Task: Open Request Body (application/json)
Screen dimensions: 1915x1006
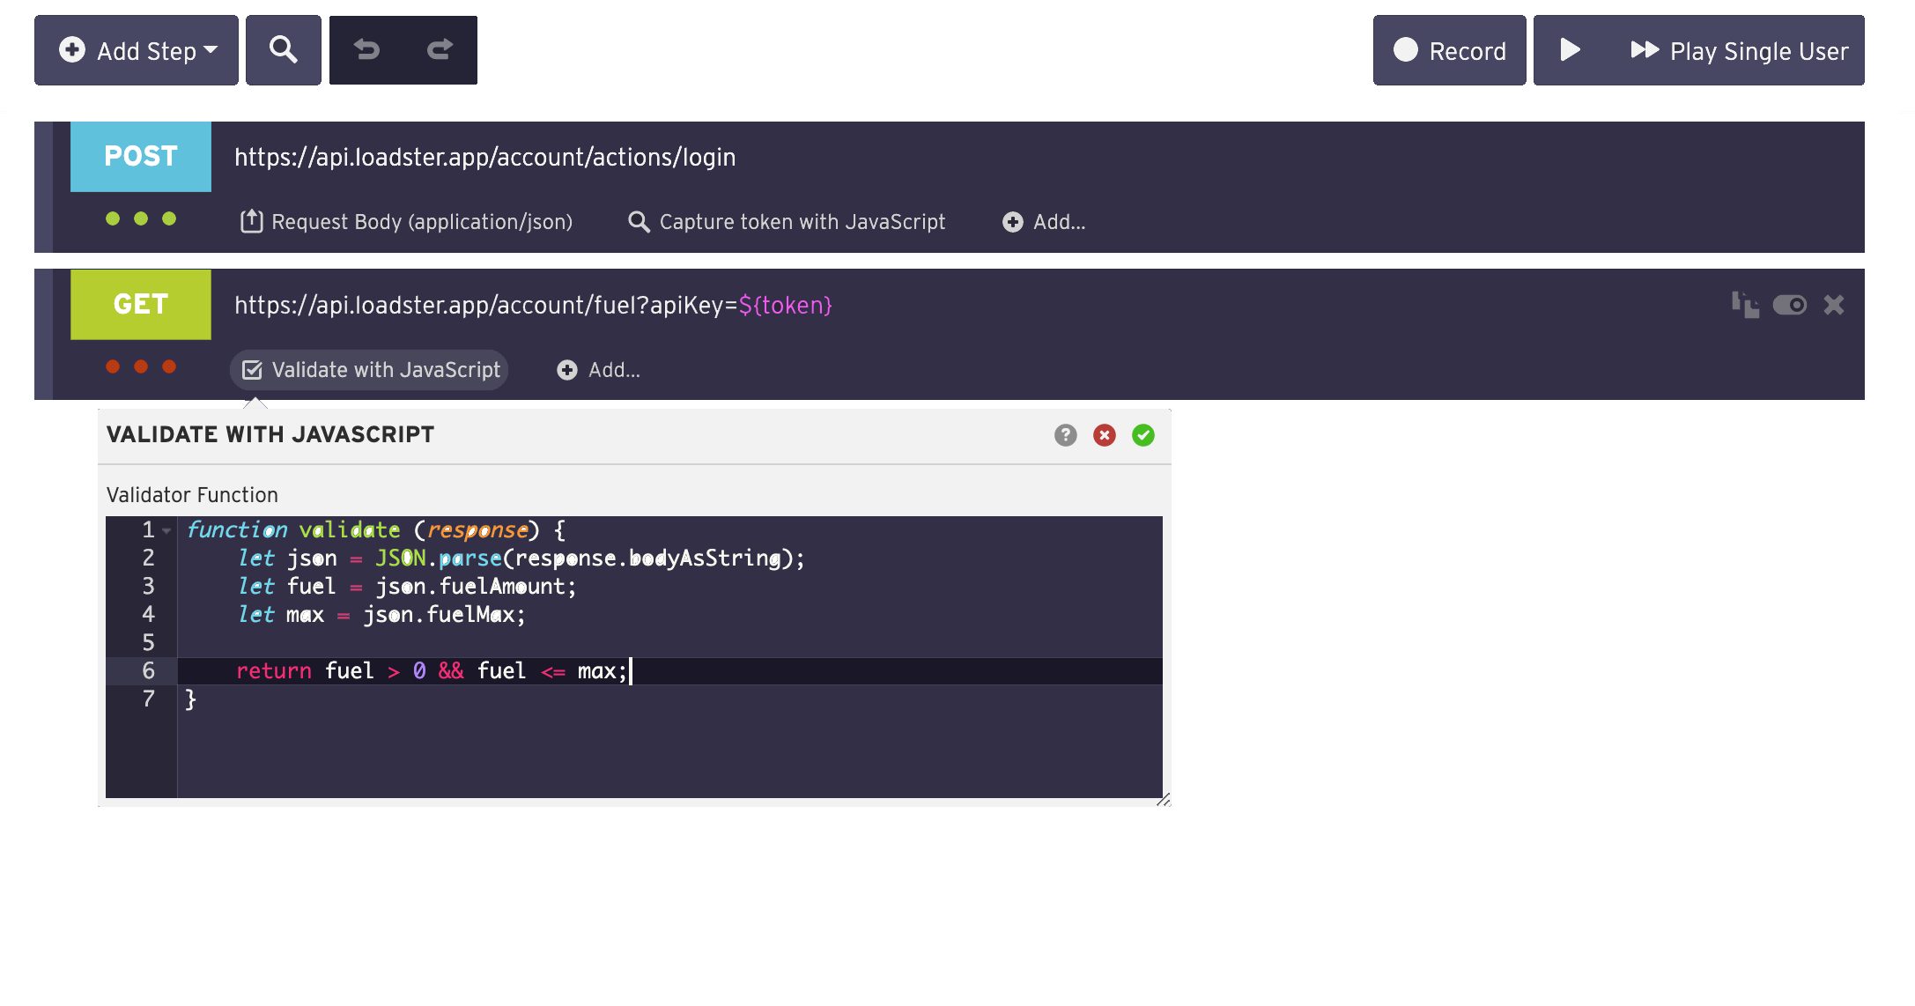Action: 407,221
